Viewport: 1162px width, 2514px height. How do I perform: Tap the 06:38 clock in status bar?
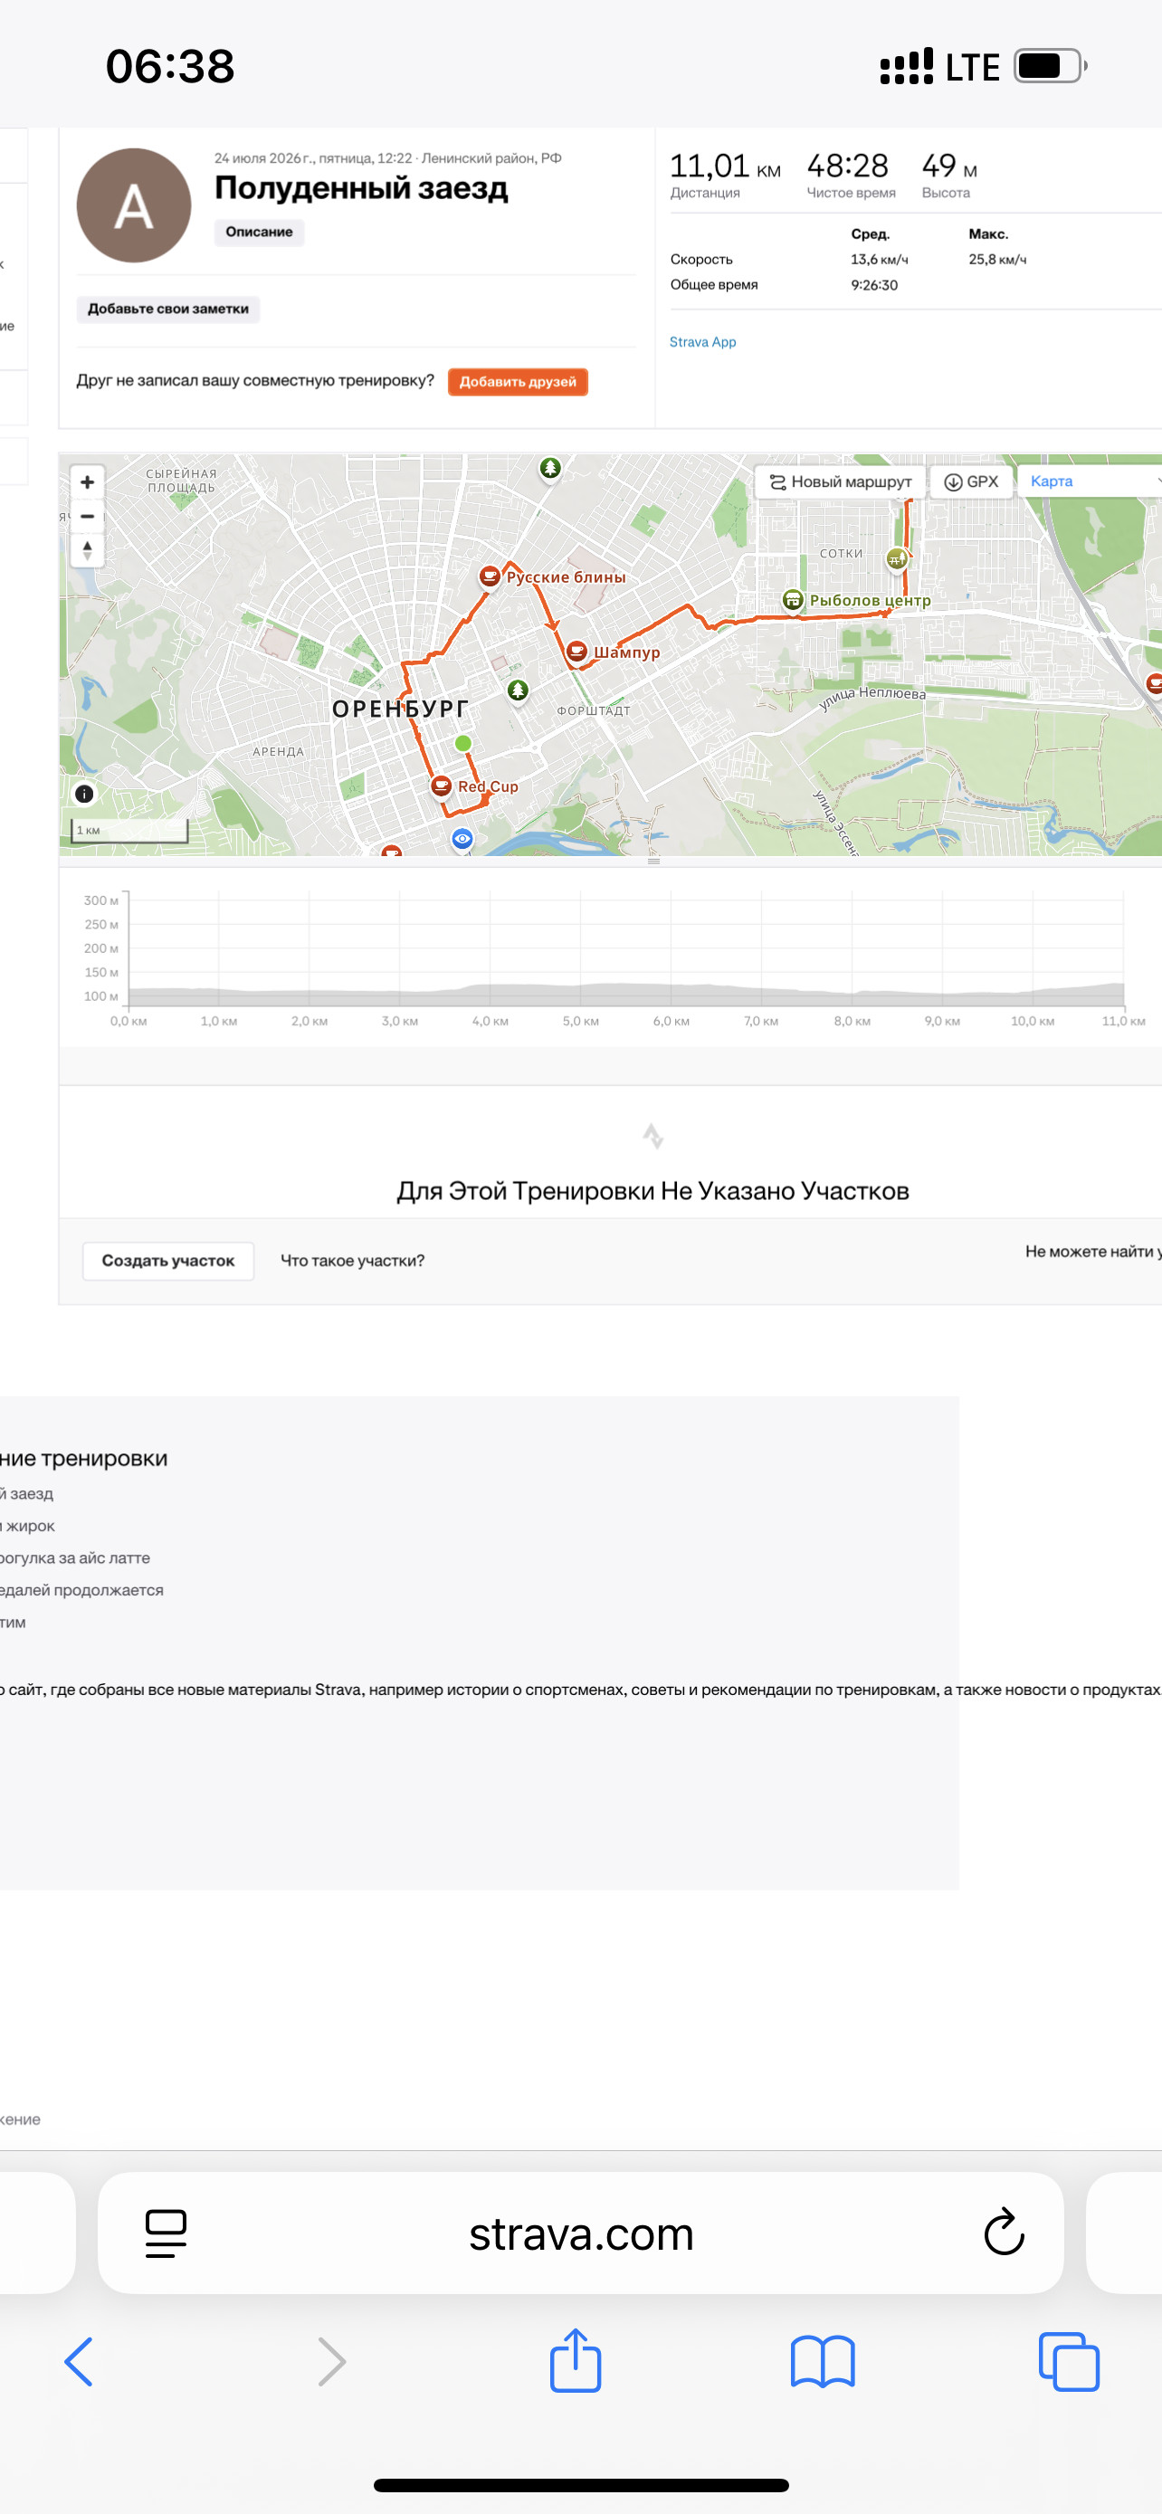pyautogui.click(x=170, y=66)
